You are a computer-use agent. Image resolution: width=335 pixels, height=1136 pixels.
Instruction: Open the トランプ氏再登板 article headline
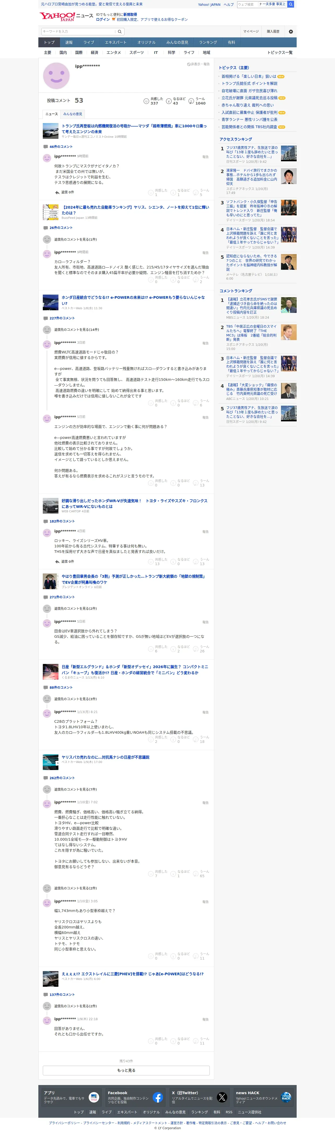tap(134, 129)
